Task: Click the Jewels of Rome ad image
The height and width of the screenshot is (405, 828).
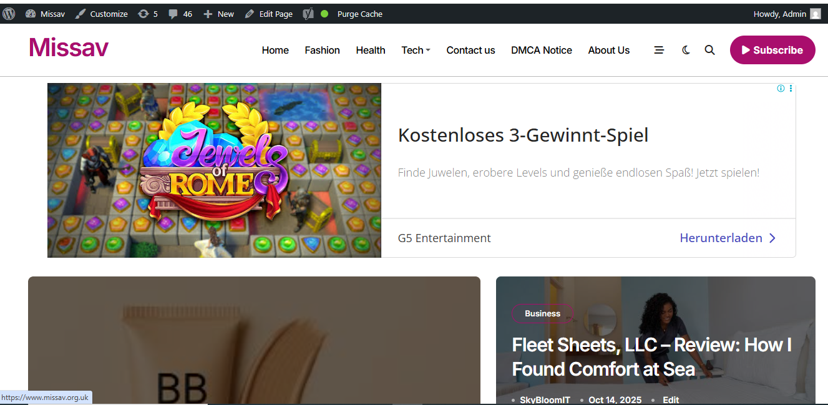Action: (214, 170)
